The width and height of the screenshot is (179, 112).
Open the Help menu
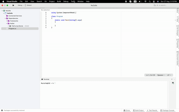point(88,1)
